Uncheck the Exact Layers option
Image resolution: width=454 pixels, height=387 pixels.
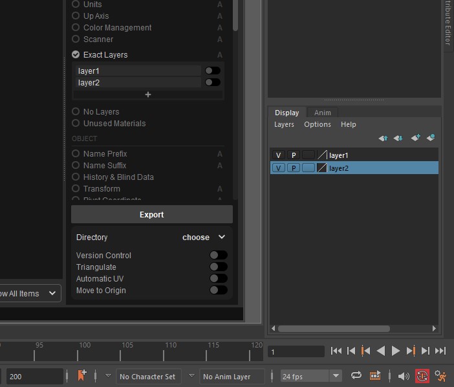pos(76,54)
